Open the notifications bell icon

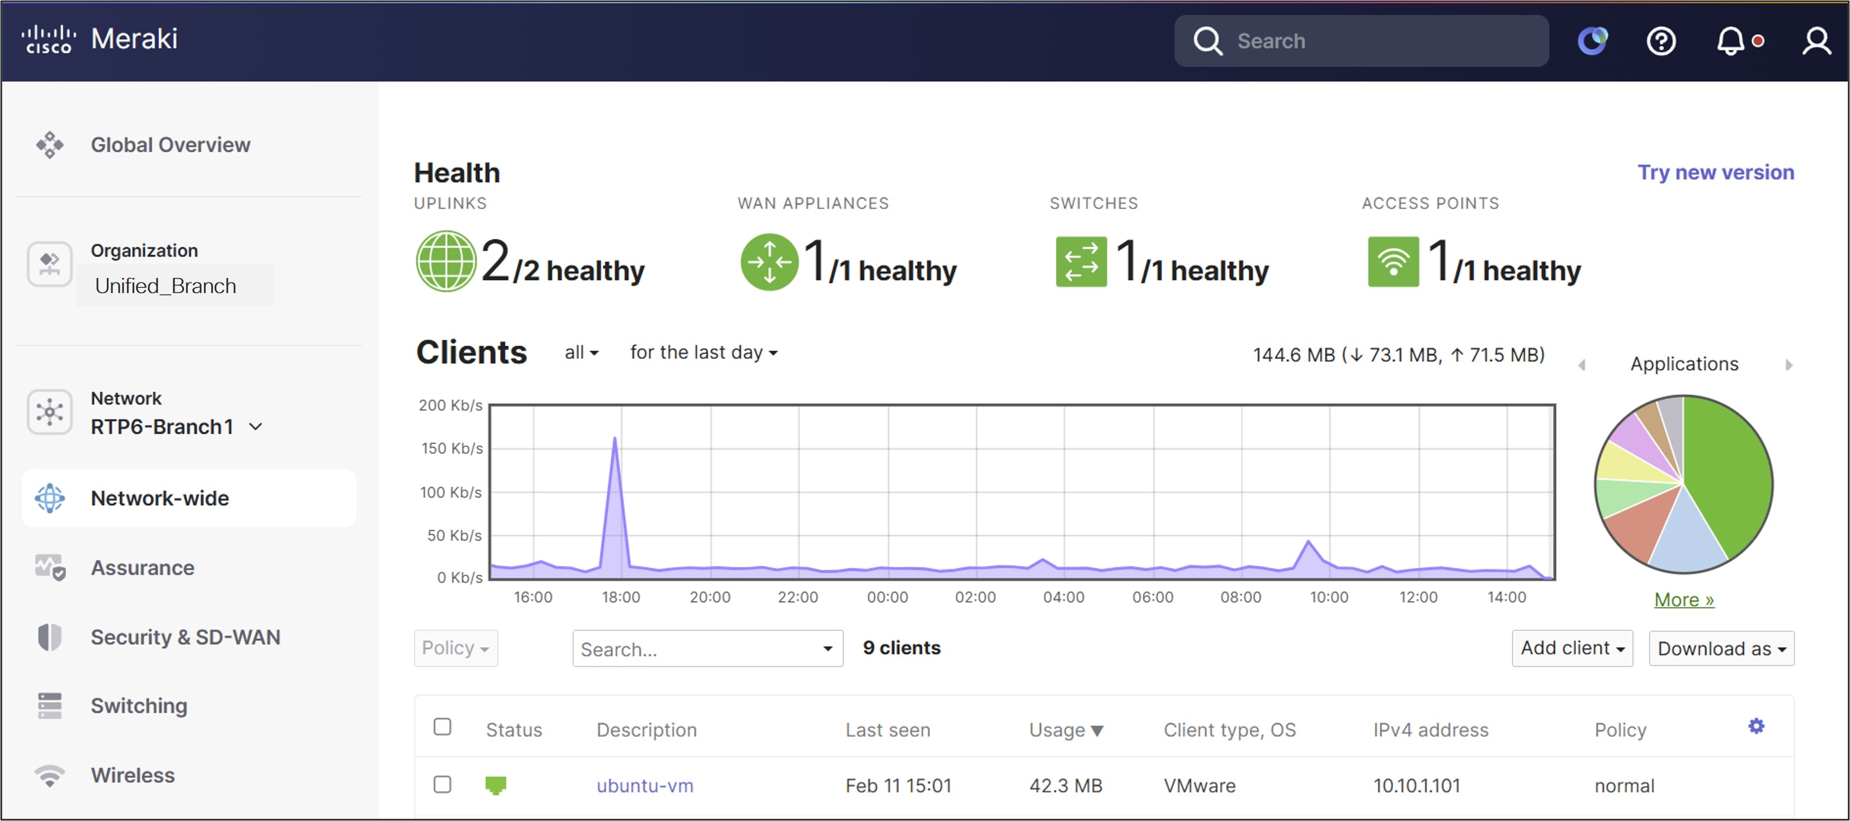coord(1730,41)
